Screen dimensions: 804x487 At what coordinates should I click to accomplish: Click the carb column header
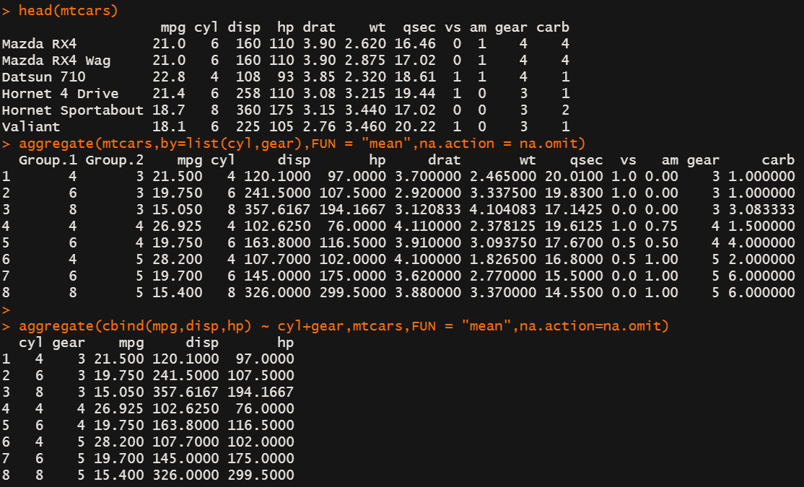coord(553,27)
